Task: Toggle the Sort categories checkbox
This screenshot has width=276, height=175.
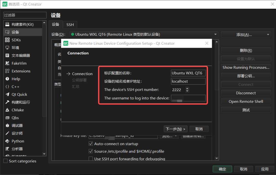Action: point(6,161)
